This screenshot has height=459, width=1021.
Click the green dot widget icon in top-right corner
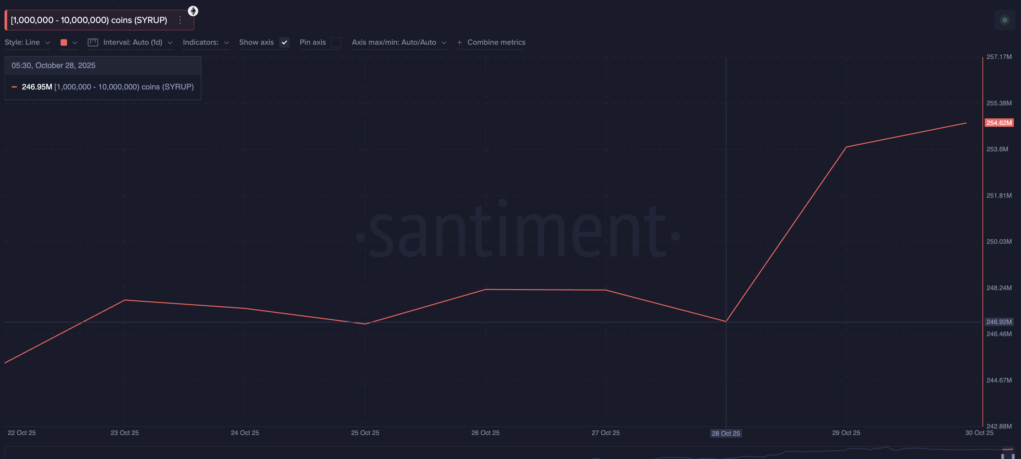pos(1005,19)
